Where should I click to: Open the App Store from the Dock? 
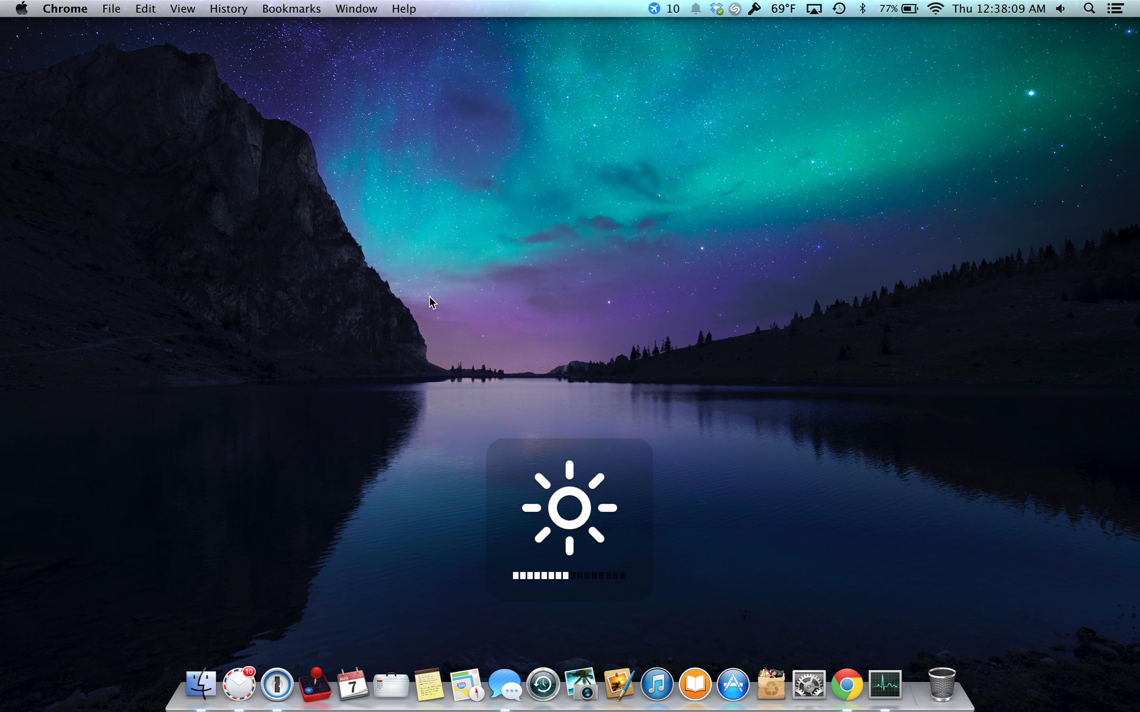(x=733, y=684)
